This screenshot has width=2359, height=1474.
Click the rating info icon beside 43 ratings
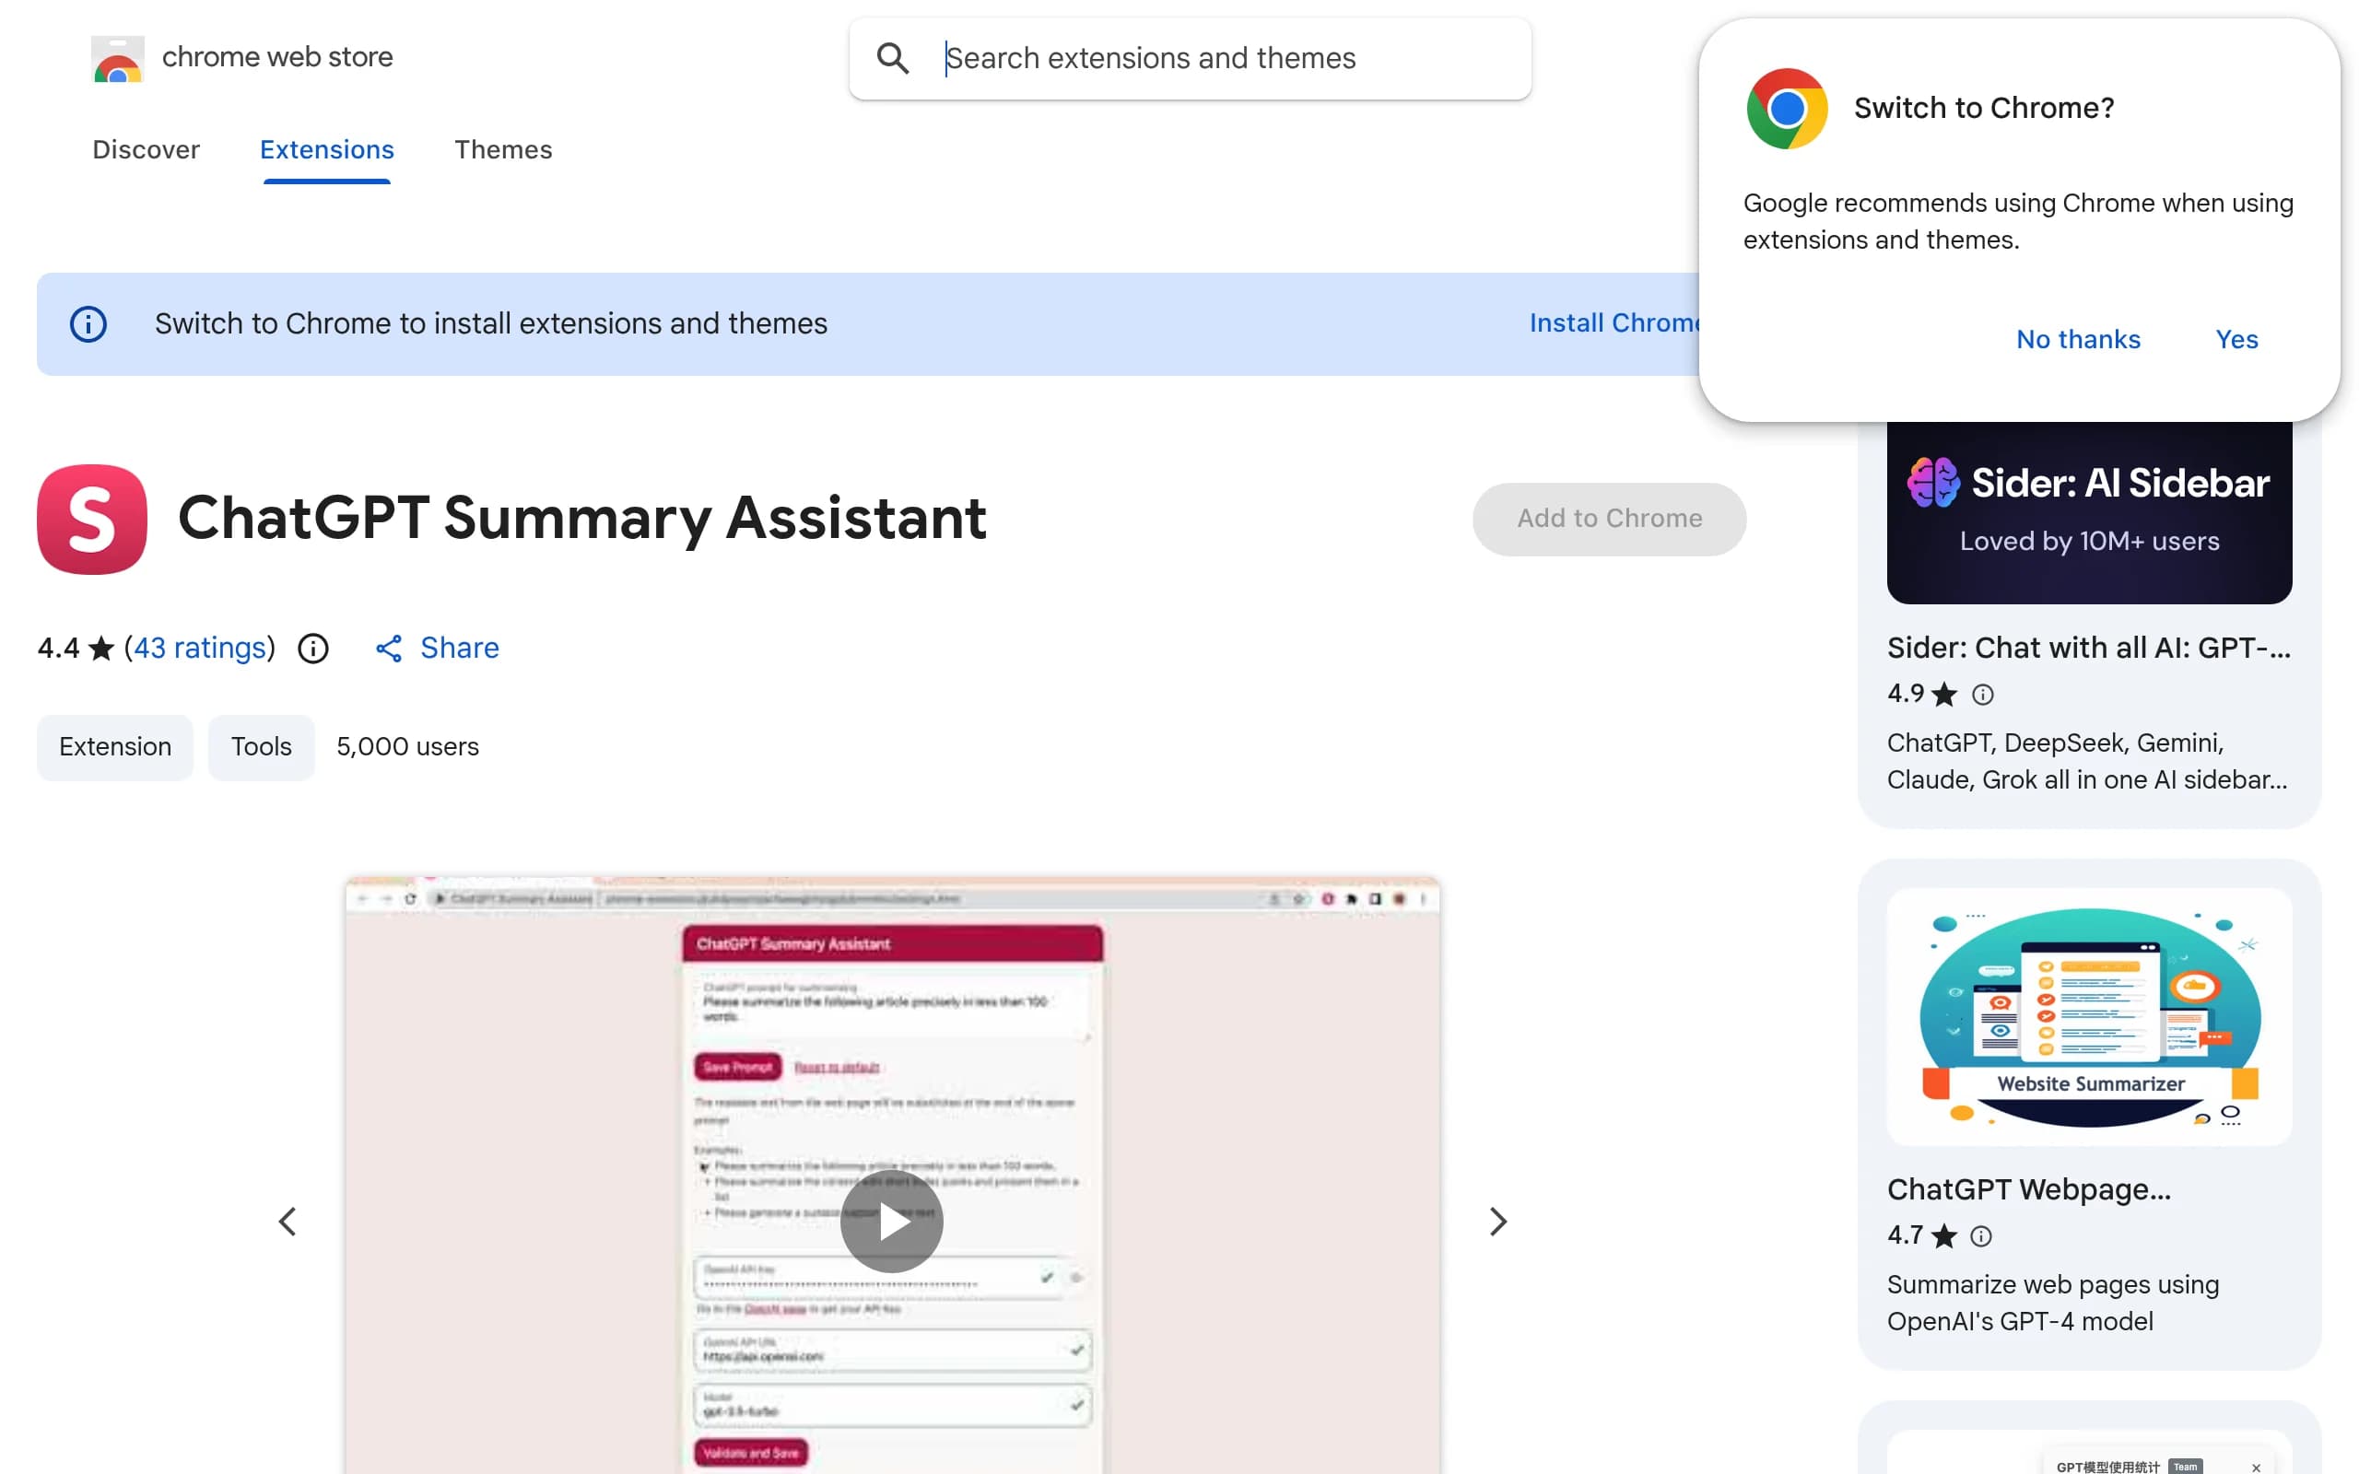(x=313, y=649)
